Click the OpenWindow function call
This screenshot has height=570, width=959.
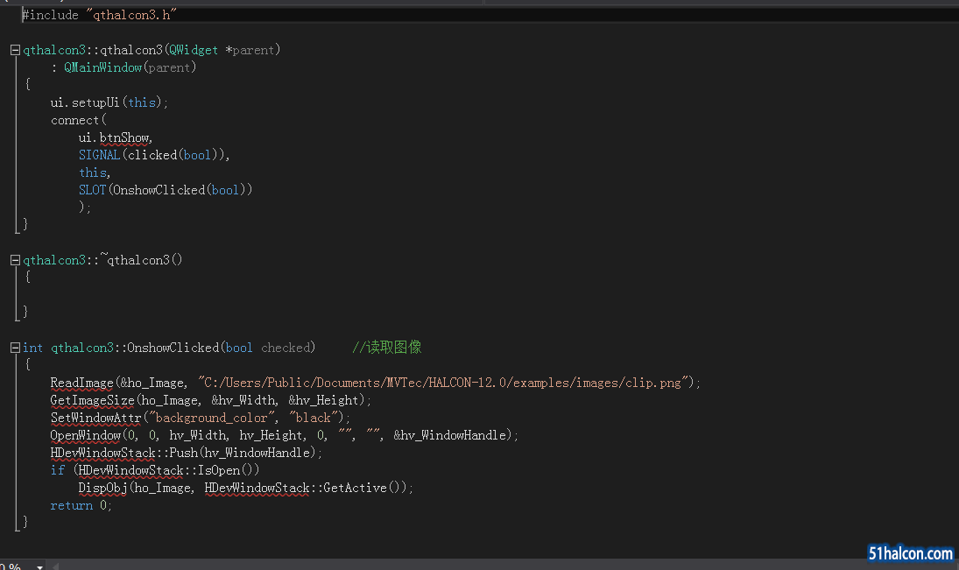tap(86, 435)
